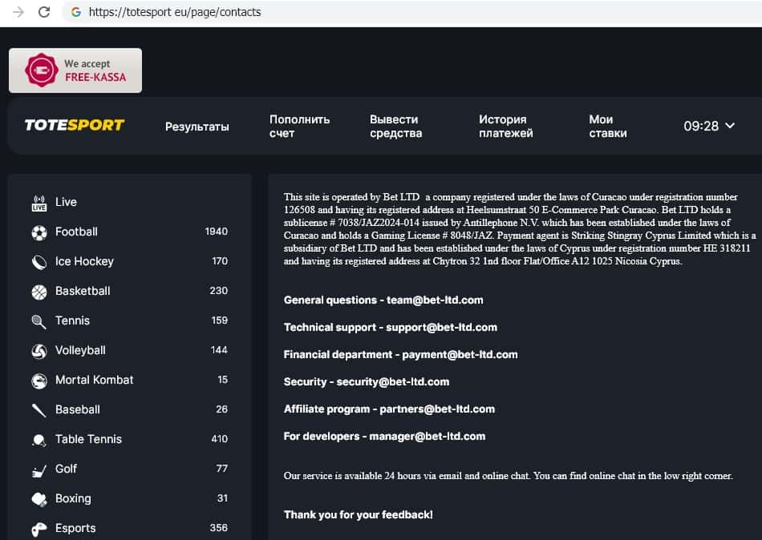Click the payment@bet-ltd.com email address
Image resolution: width=762 pixels, height=540 pixels.
coord(460,354)
